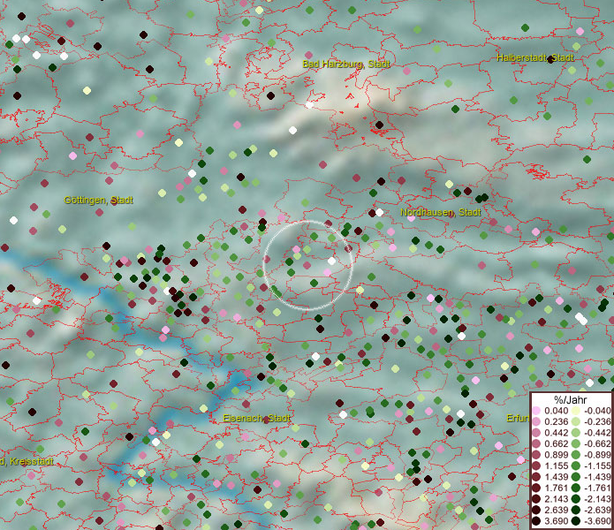The width and height of the screenshot is (614, 530).
Task: Select the darkest maroon swatch for 3.690
Action: tap(536, 521)
